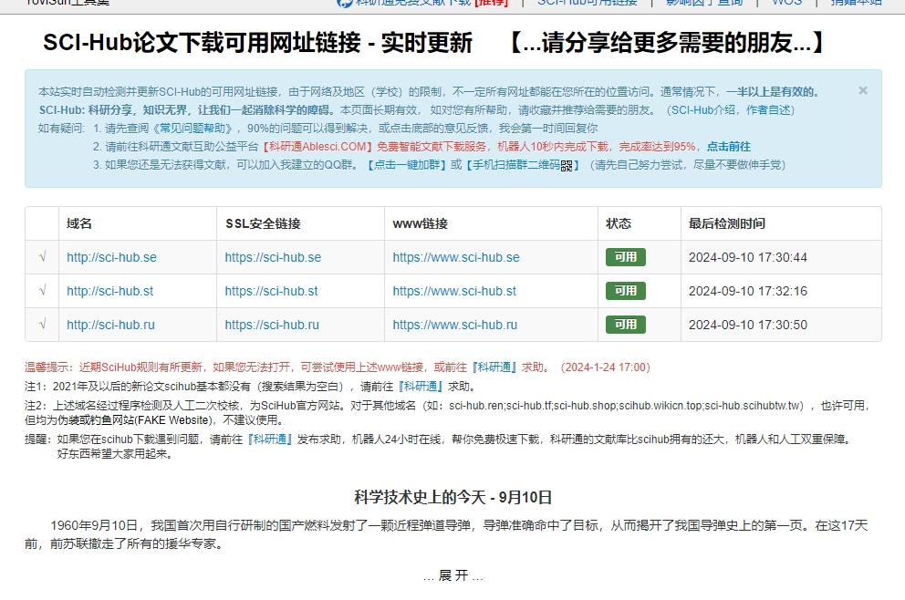Click the 状态 column header
Viewport: 905px width, 600px height.
point(619,223)
